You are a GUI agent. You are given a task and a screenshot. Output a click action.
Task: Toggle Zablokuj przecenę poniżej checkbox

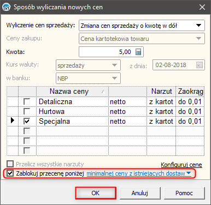click(10, 173)
